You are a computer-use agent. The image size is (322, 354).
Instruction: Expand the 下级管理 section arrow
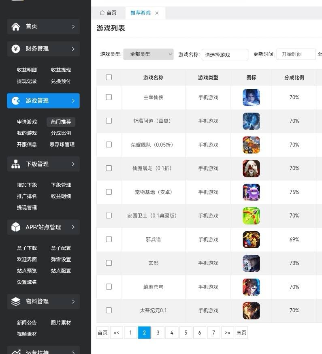73,164
